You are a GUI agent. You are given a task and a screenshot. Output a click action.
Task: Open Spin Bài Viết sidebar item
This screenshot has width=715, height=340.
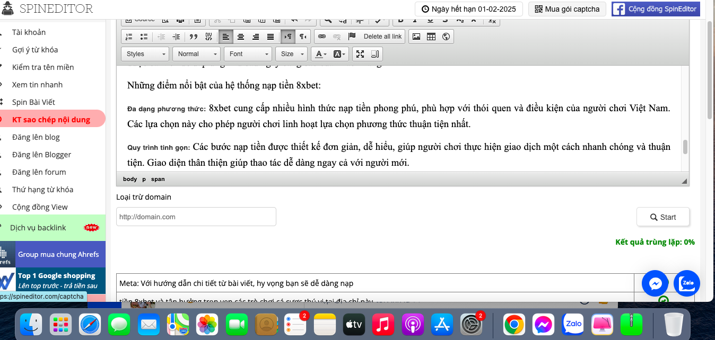pyautogui.click(x=33, y=102)
